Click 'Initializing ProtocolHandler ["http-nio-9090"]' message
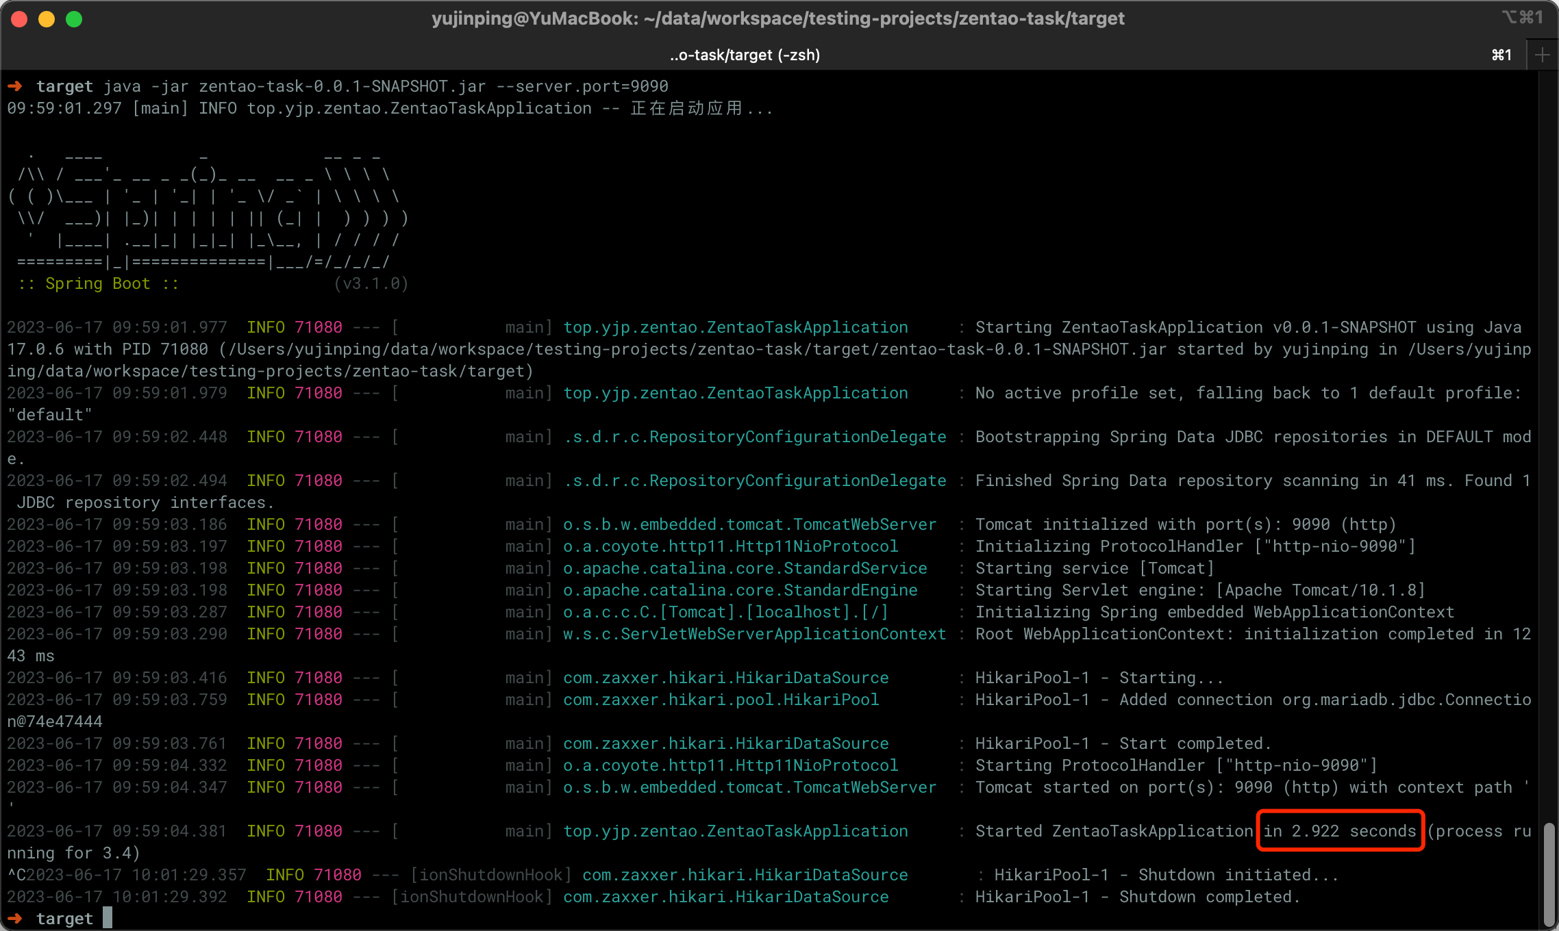 pos(1195,546)
